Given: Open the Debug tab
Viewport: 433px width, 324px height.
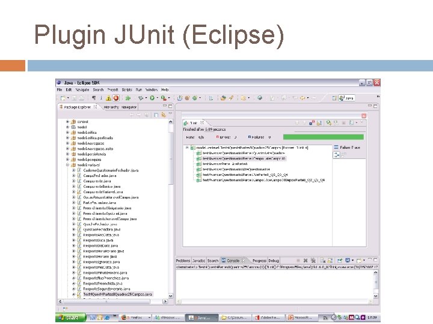Looking at the screenshot, I should coord(274,260).
